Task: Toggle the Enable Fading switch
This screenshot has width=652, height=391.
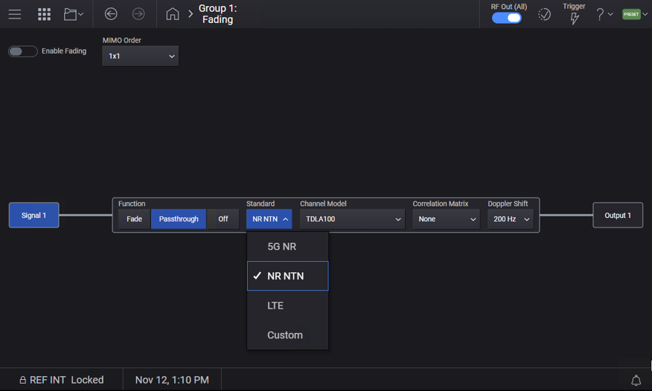Action: [23, 51]
